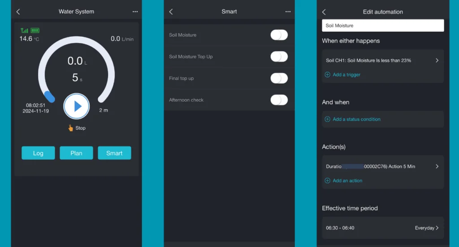459x247 pixels.
Task: Turn on the Final top up toggle
Action: pos(279,78)
